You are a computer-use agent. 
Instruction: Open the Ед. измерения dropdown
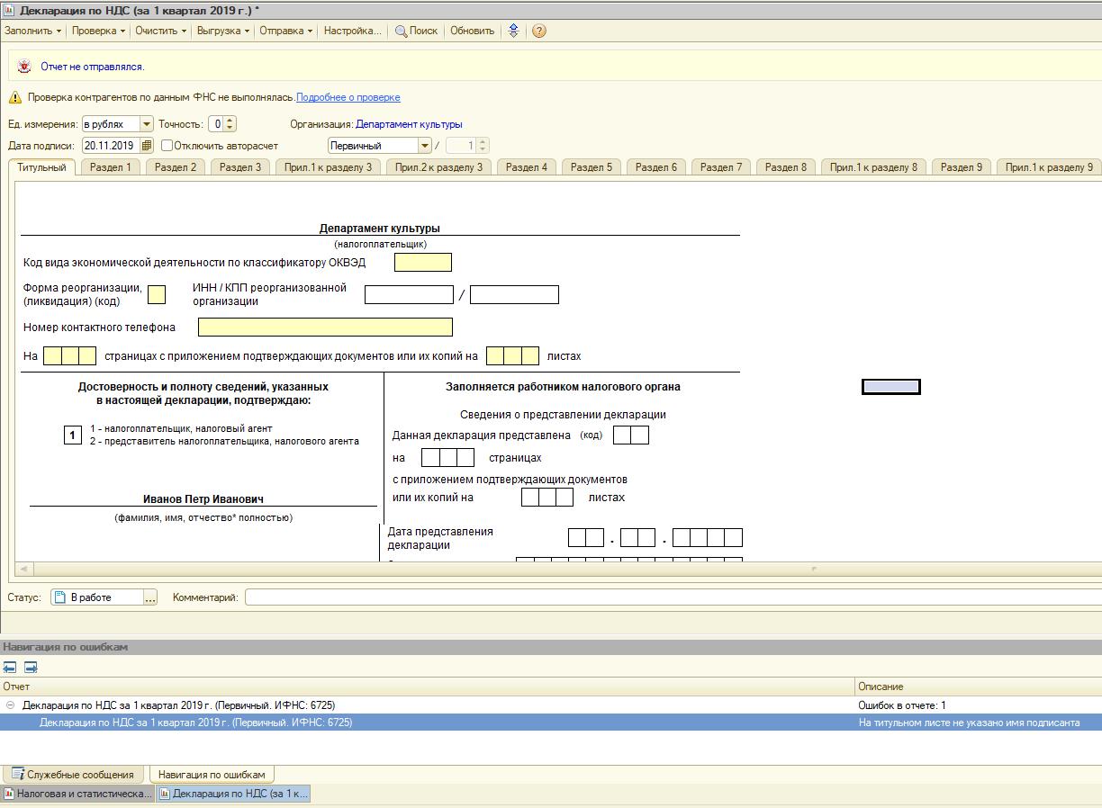point(146,124)
